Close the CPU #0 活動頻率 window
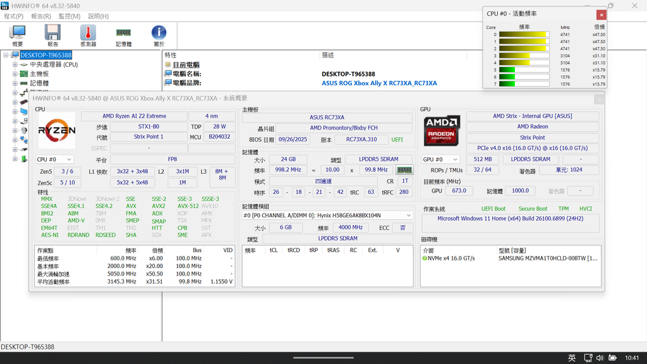This screenshot has height=364, width=647. [x=601, y=15]
